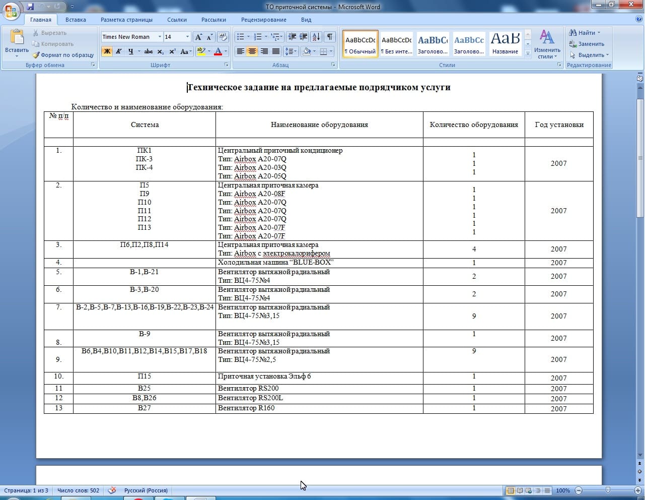
Task: Click the Clear Formatting eraser icon
Action: pyautogui.click(x=223, y=37)
